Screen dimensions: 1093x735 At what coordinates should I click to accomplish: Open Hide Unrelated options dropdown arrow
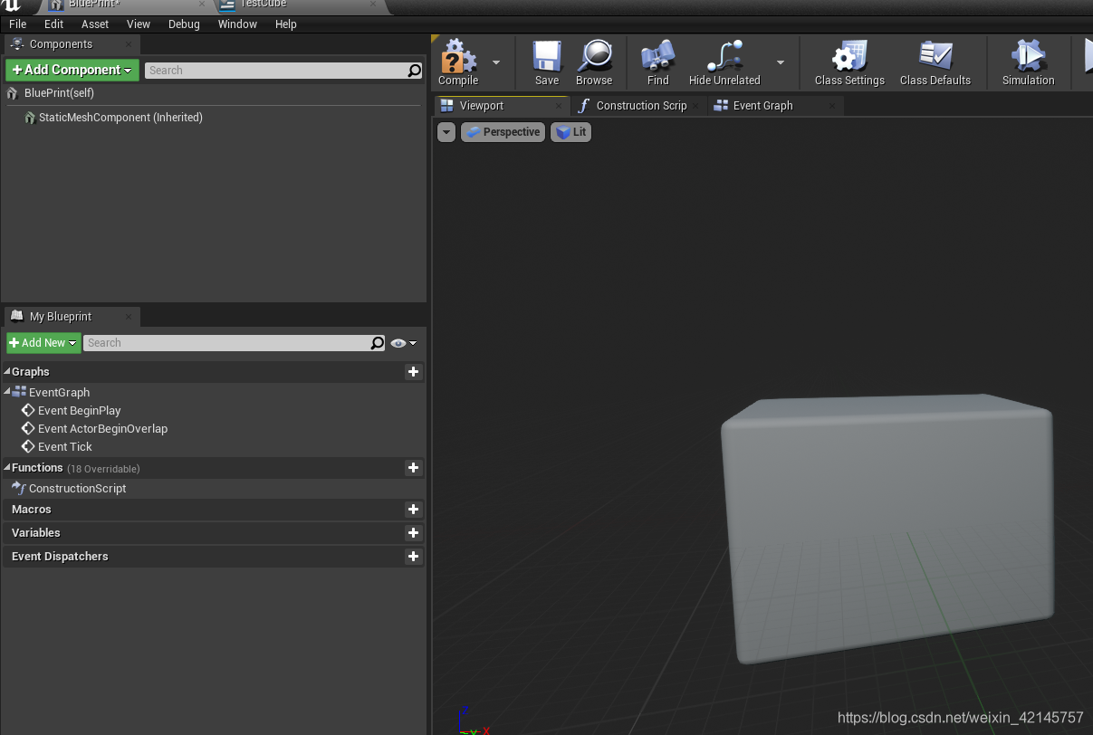[x=781, y=62]
